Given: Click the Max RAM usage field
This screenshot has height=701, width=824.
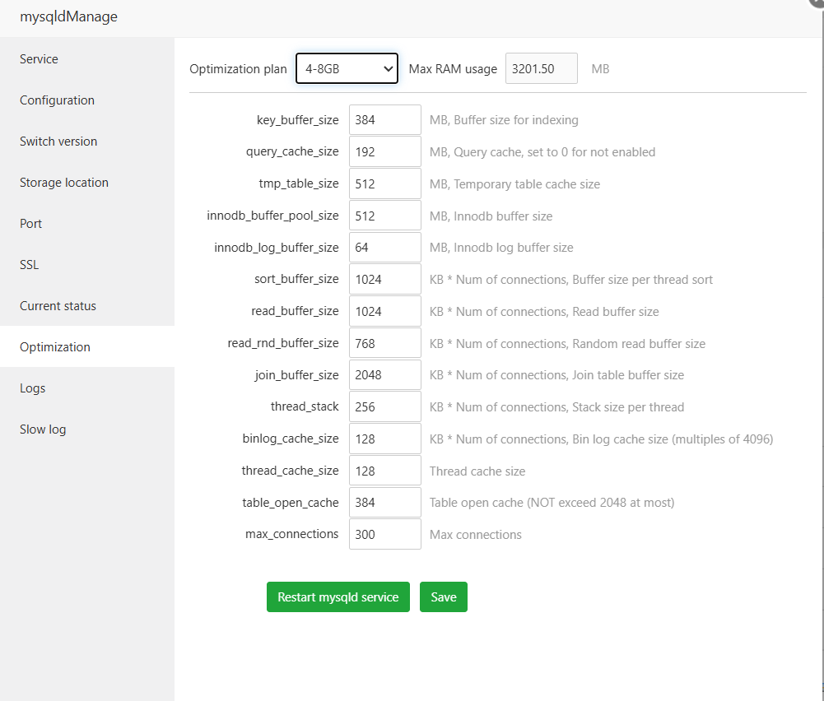Looking at the screenshot, I should (541, 69).
